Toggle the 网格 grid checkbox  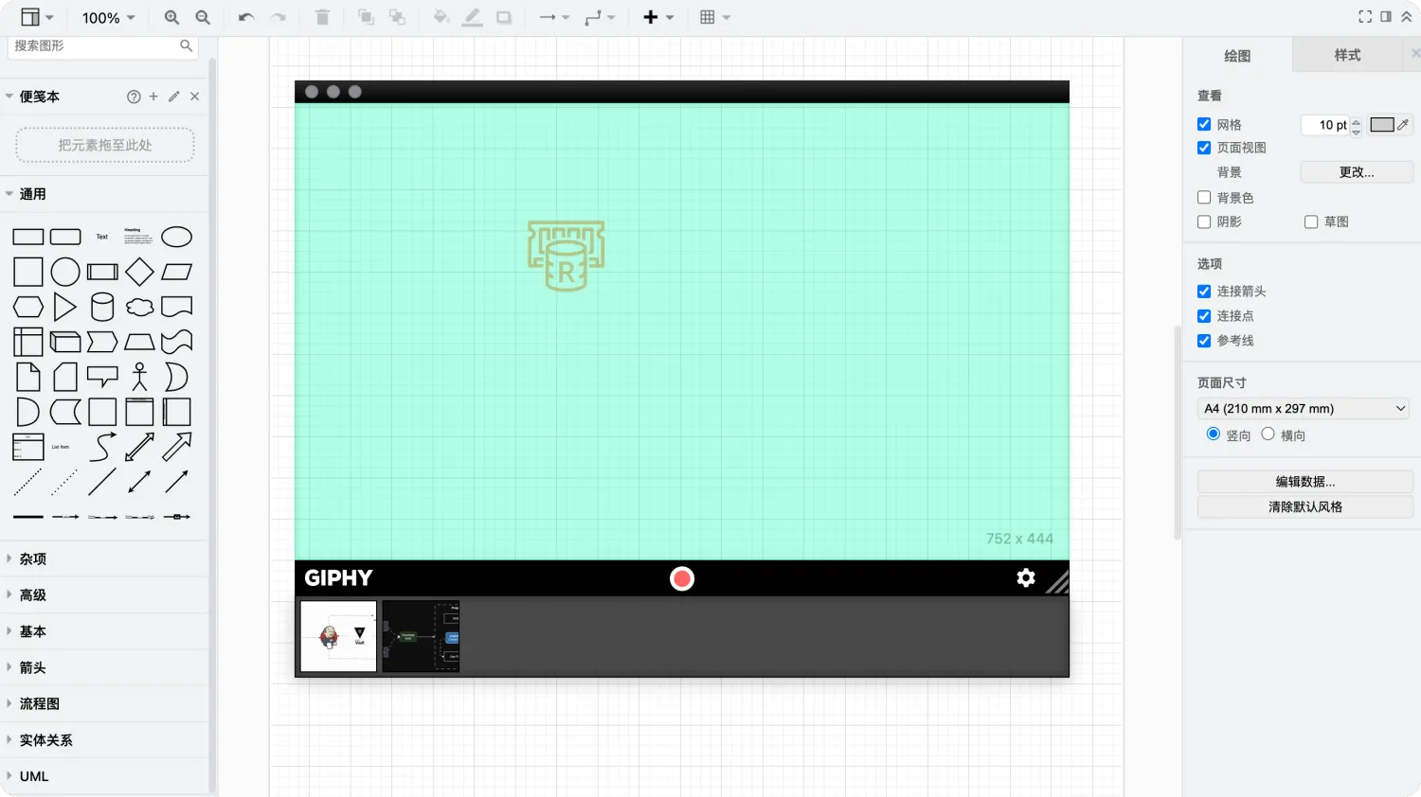point(1204,124)
